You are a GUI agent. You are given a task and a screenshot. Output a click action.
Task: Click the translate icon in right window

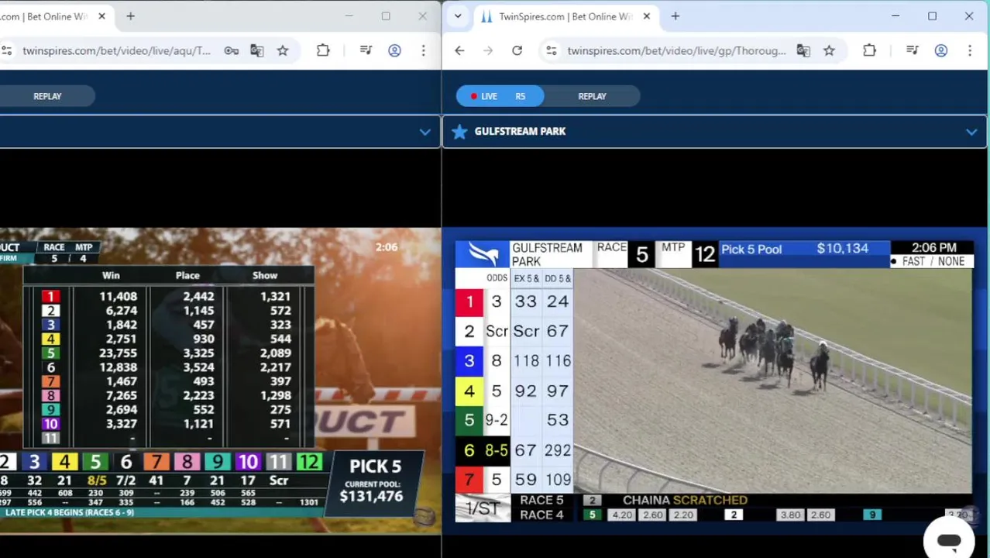pyautogui.click(x=803, y=50)
